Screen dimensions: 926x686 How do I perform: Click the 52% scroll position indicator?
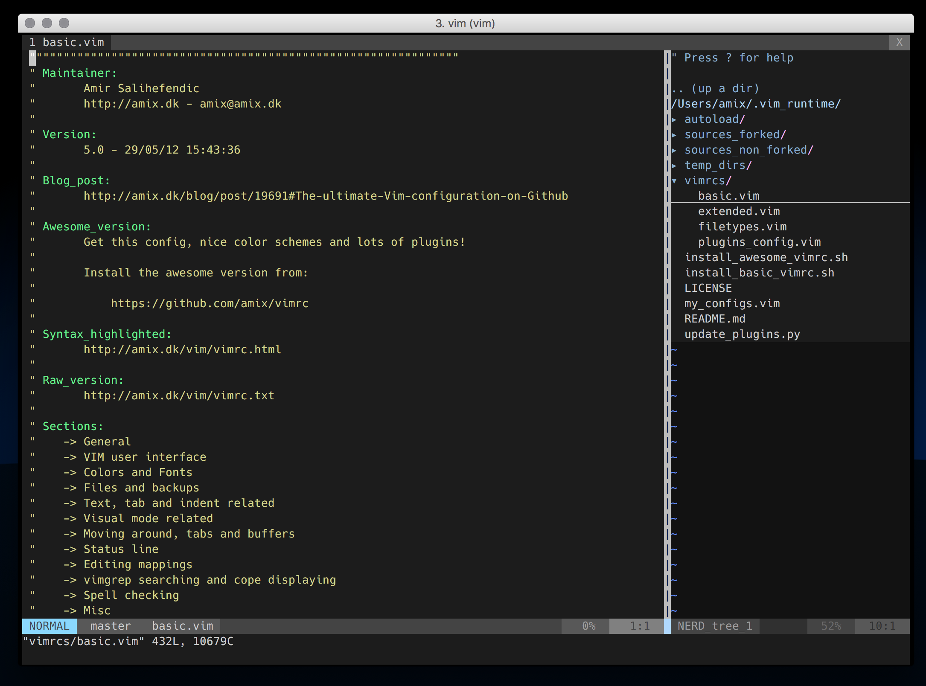pos(830,626)
